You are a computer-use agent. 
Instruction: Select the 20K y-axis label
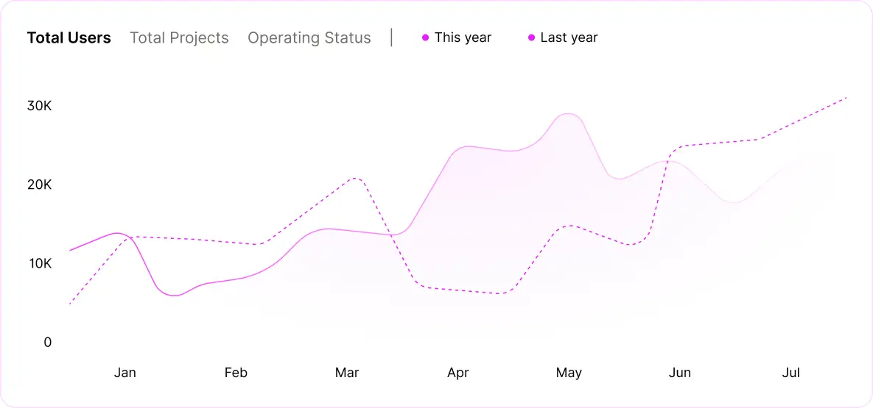pyautogui.click(x=39, y=185)
